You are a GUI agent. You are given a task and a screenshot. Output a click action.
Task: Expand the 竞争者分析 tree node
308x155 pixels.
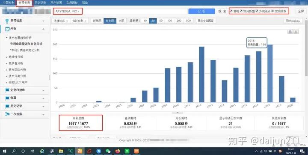6,63
